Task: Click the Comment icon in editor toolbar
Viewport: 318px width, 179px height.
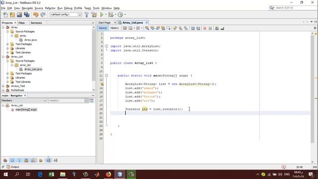Action: (x=217, y=28)
